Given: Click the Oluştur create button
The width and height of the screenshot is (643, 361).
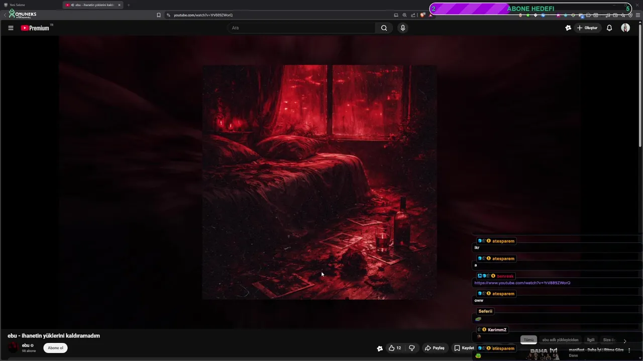Looking at the screenshot, I should click(587, 28).
